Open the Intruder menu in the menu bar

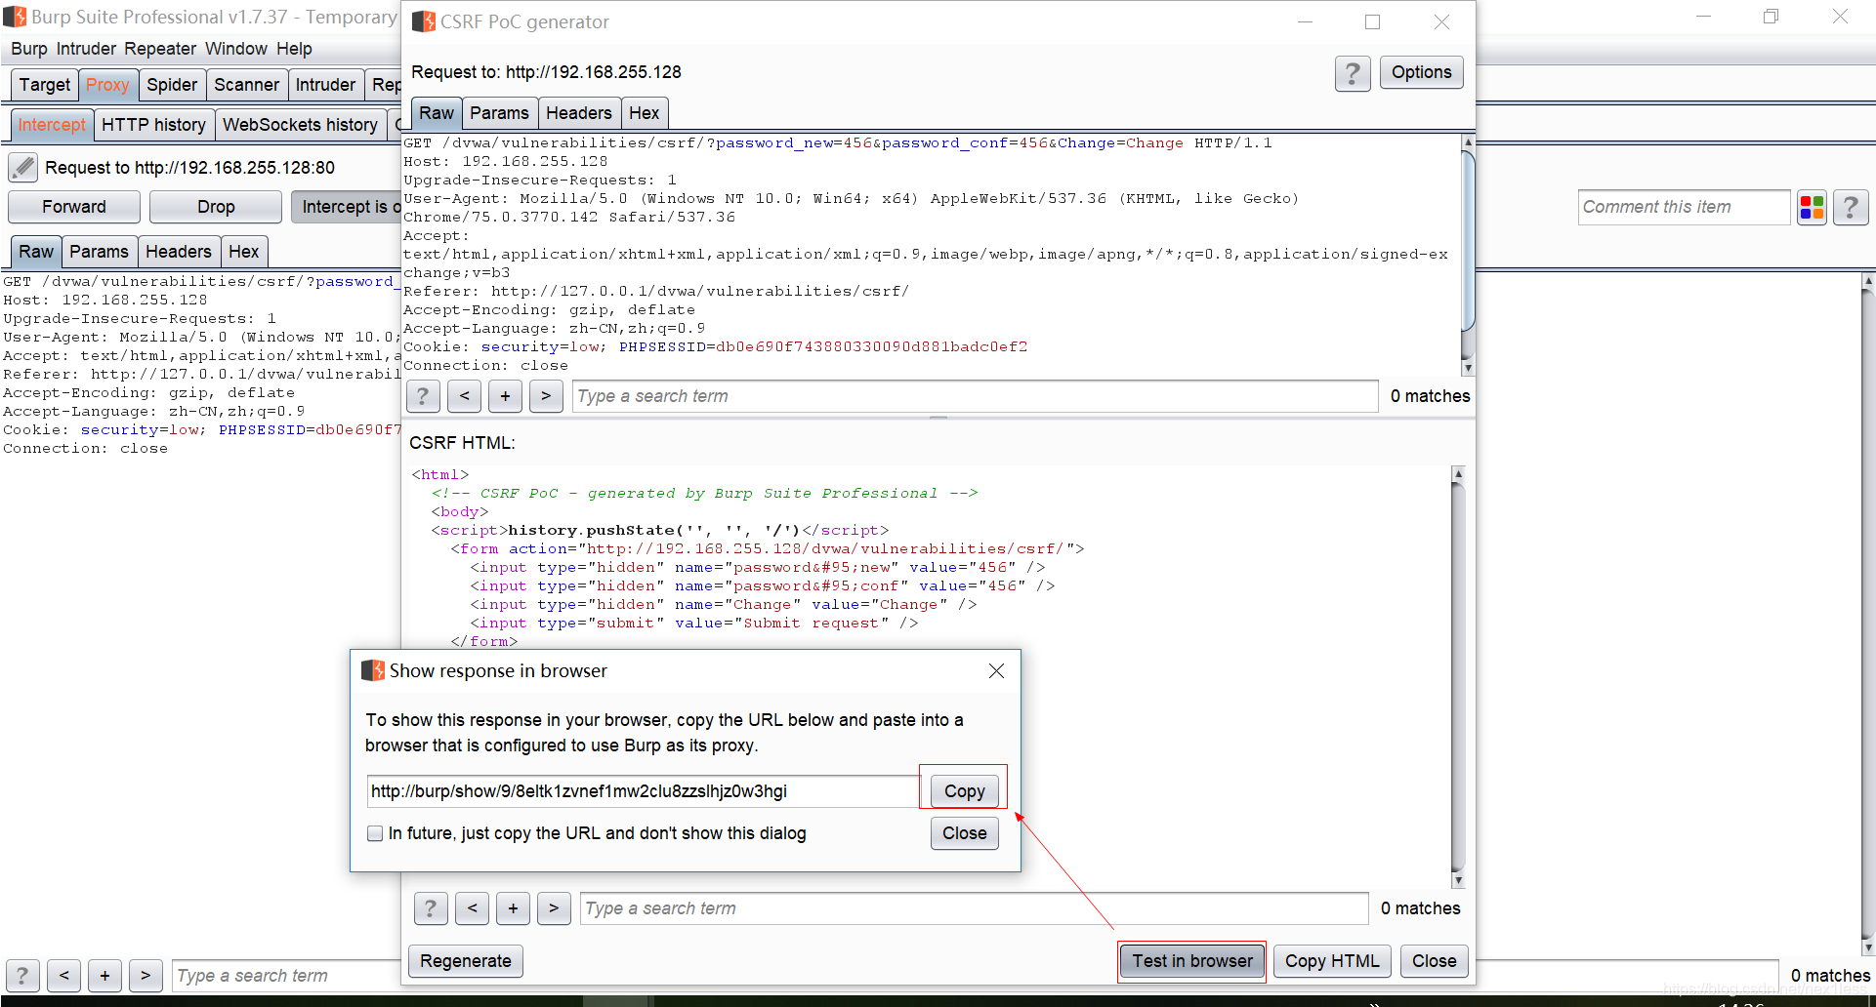click(x=86, y=49)
